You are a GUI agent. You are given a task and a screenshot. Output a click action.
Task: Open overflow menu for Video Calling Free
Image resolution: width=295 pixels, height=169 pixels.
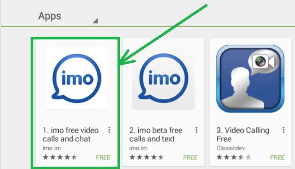(x=284, y=130)
